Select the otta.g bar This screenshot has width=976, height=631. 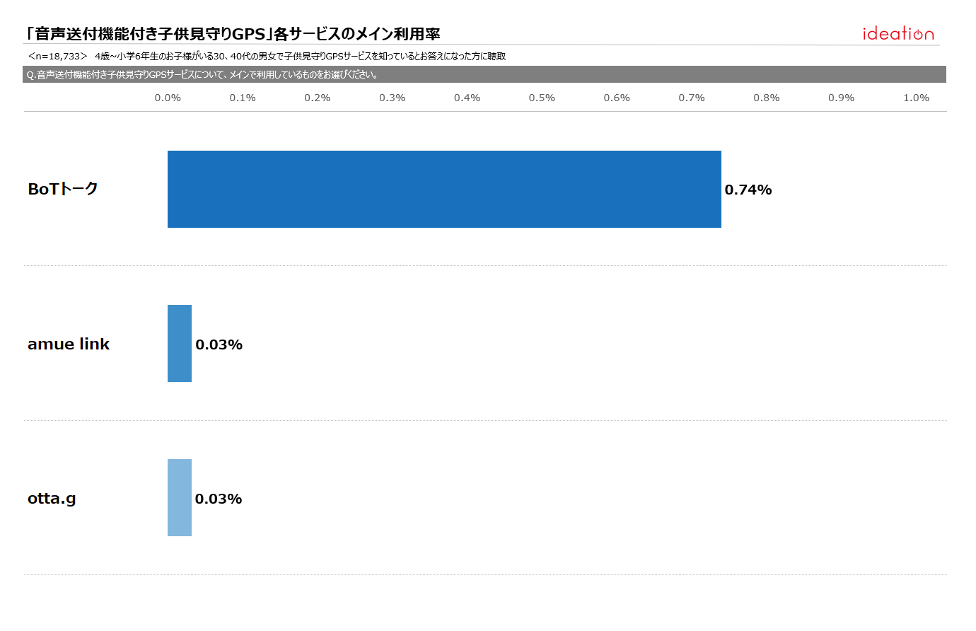click(180, 497)
